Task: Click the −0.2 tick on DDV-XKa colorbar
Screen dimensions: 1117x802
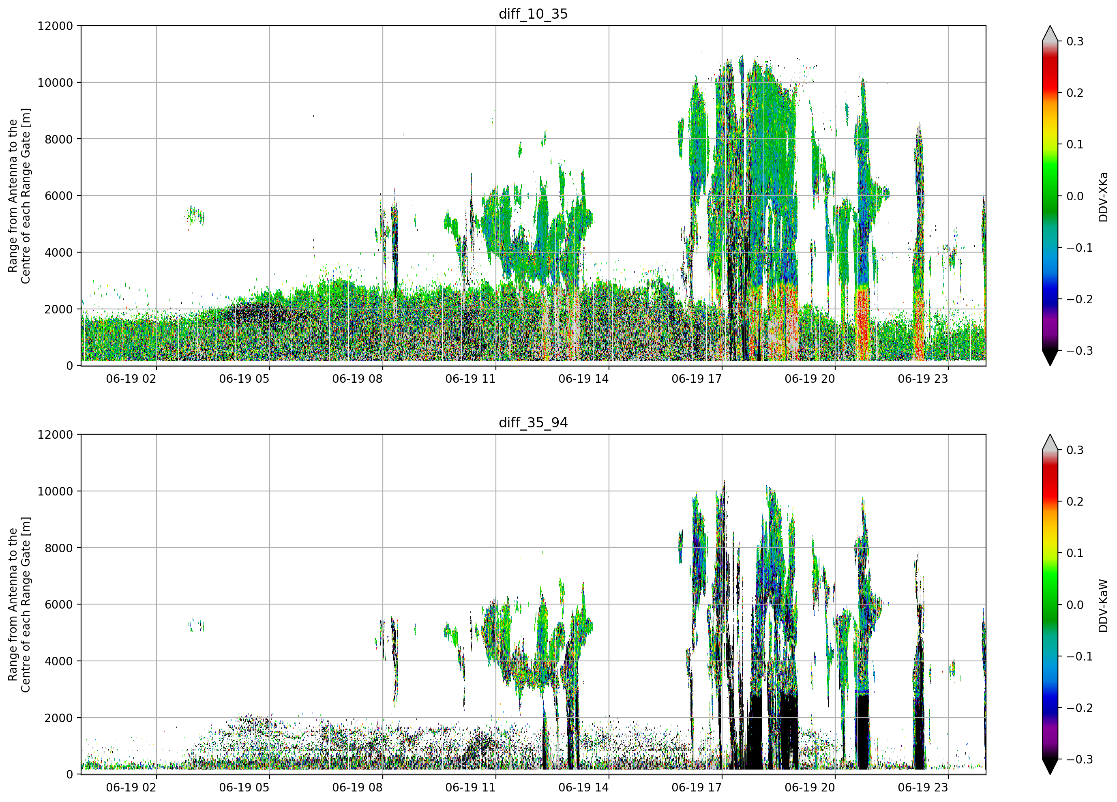Action: (x=1080, y=300)
